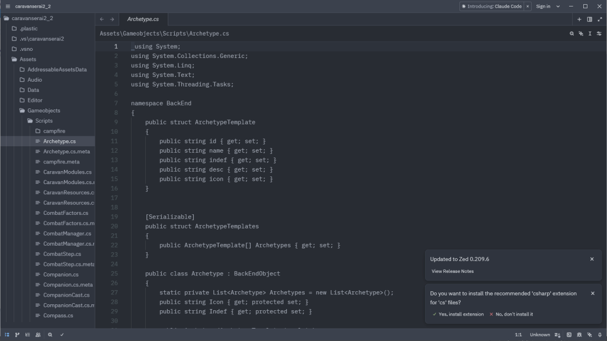Select language indicator showing Unknown
This screenshot has height=341, width=607.
(539, 334)
